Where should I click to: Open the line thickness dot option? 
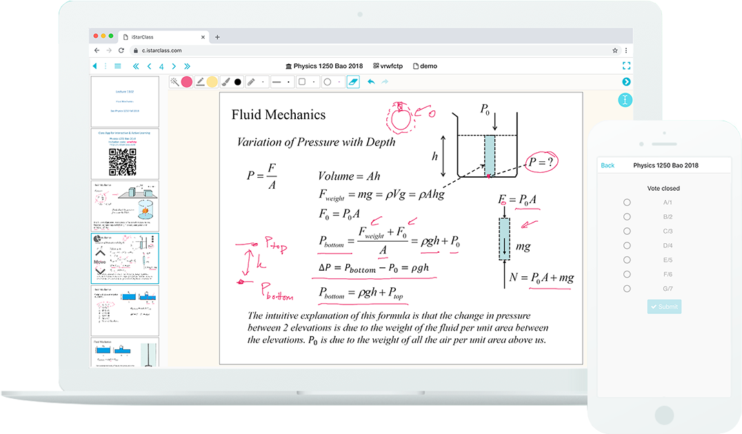click(x=289, y=82)
